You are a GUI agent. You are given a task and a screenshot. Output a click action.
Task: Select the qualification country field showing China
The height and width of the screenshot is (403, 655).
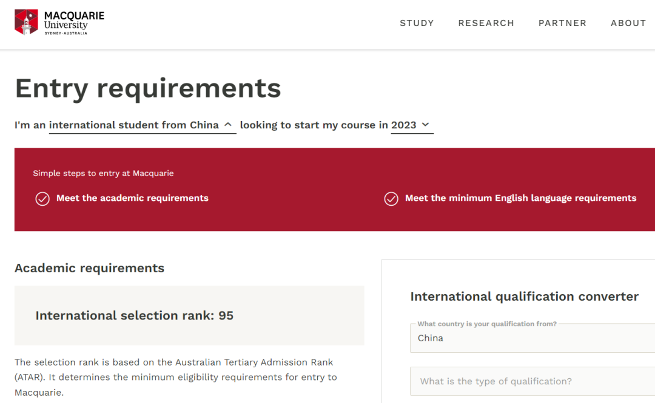click(532, 338)
